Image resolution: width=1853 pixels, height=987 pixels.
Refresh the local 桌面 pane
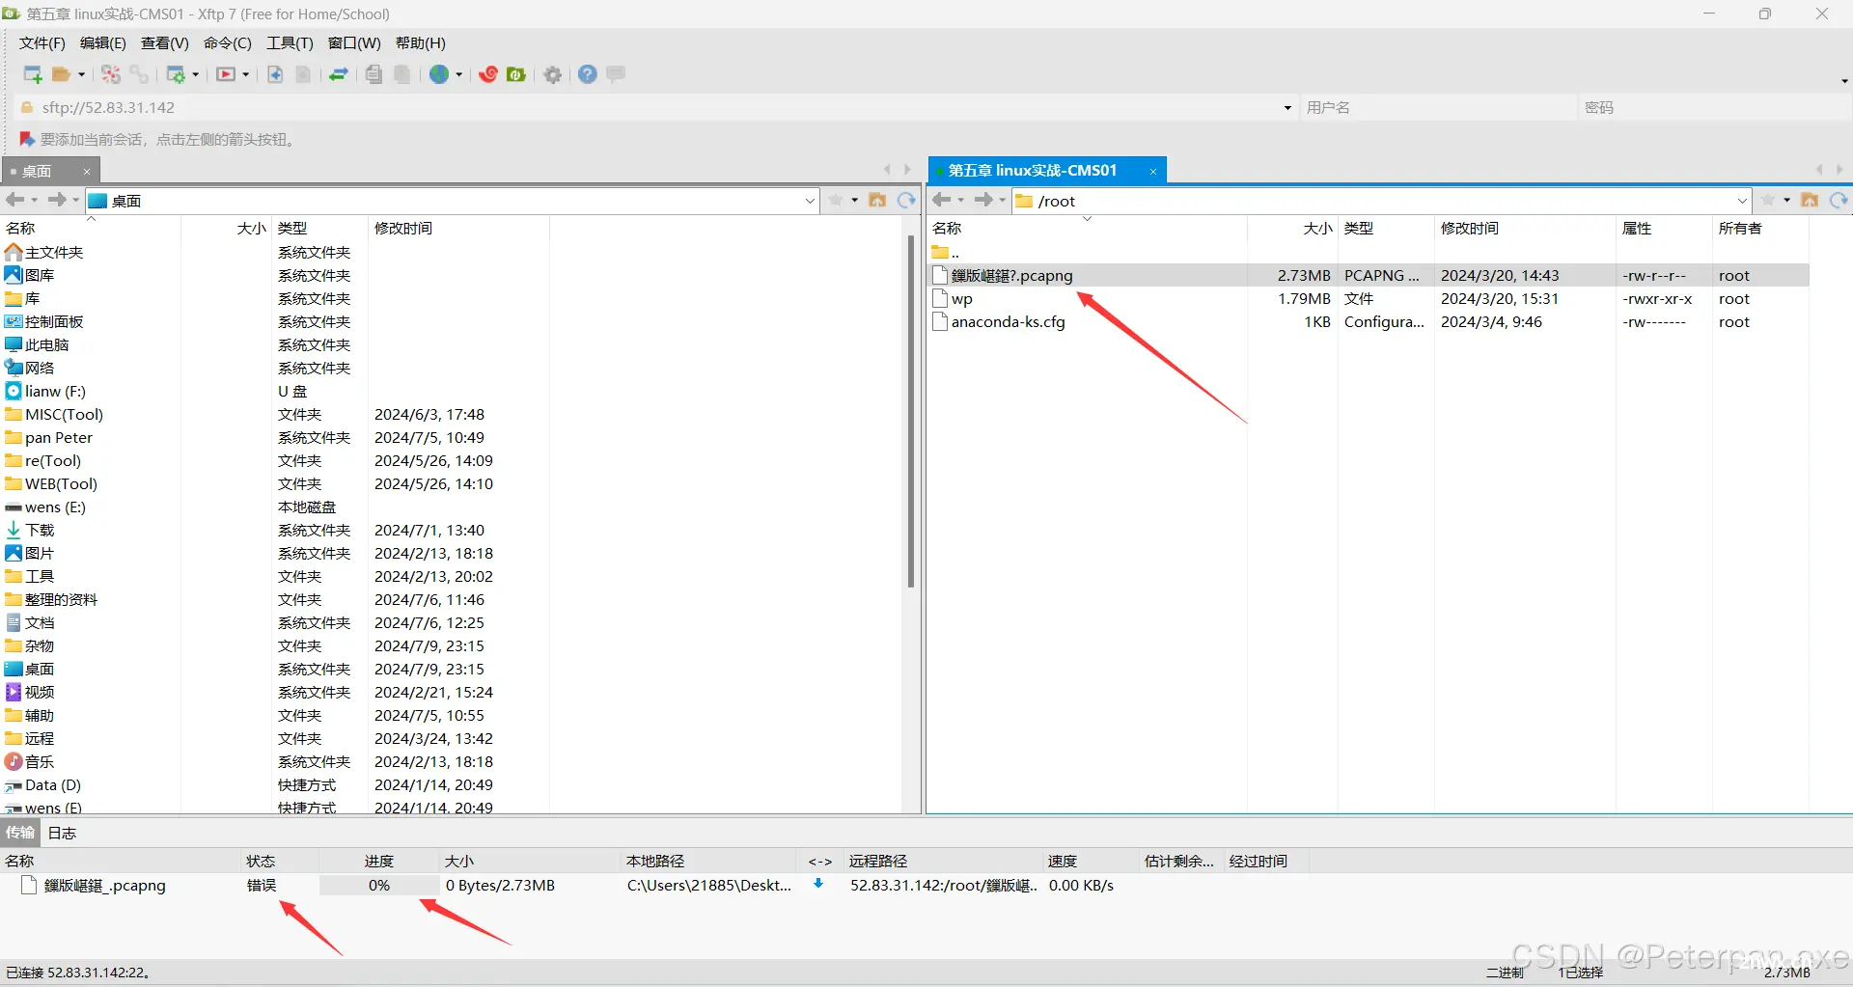point(906,200)
